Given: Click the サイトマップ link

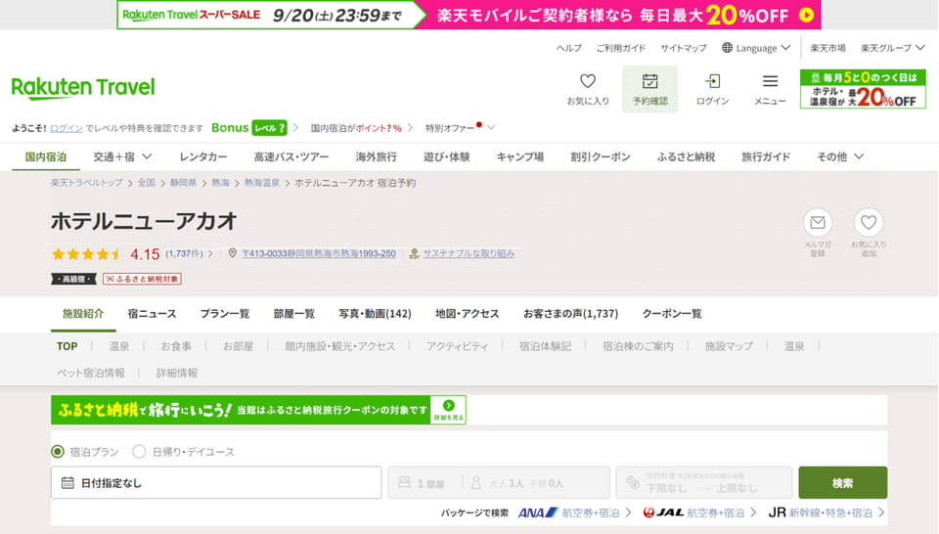Looking at the screenshot, I should point(684,48).
